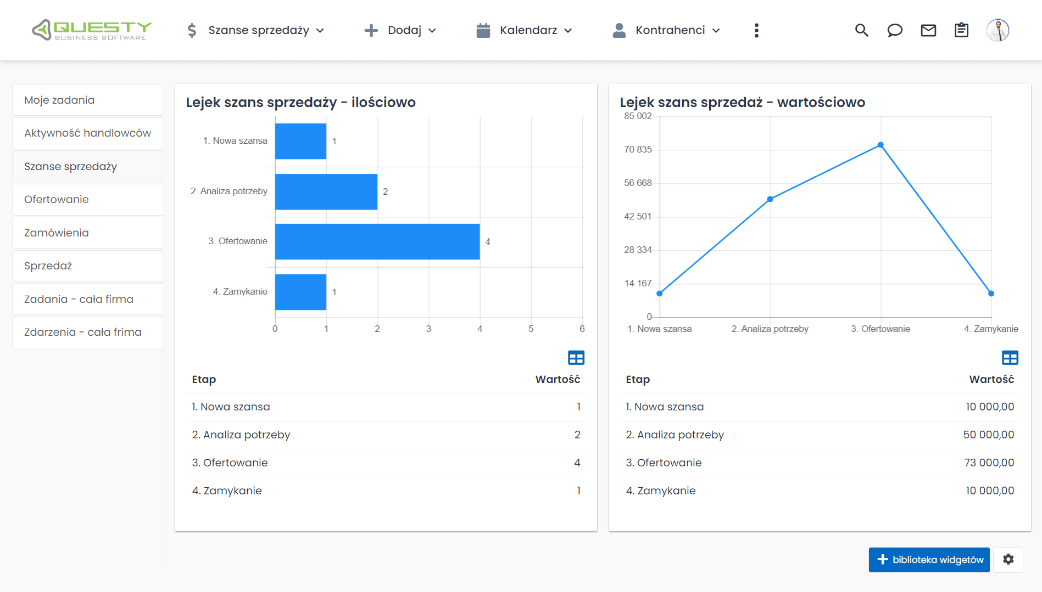Click the person icon next to Kontrahenci
This screenshot has width=1042, height=592.
click(x=619, y=30)
